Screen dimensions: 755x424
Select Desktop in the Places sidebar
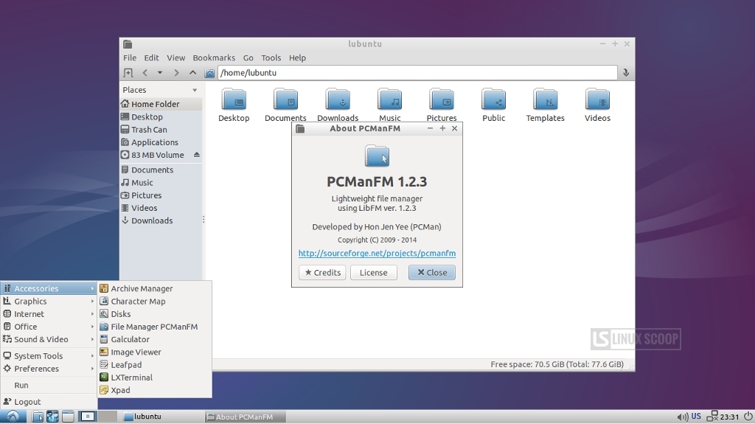point(161,117)
